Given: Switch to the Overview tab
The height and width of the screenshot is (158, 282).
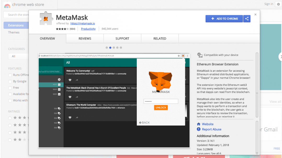Looking at the screenshot, I should tap(48, 38).
